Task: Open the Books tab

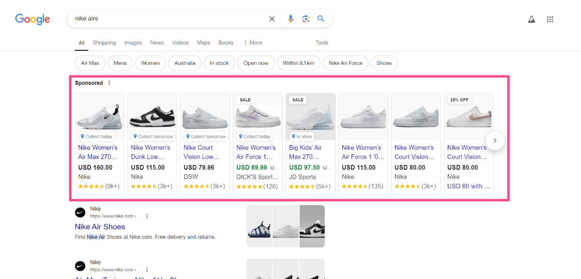Action: 226,43
